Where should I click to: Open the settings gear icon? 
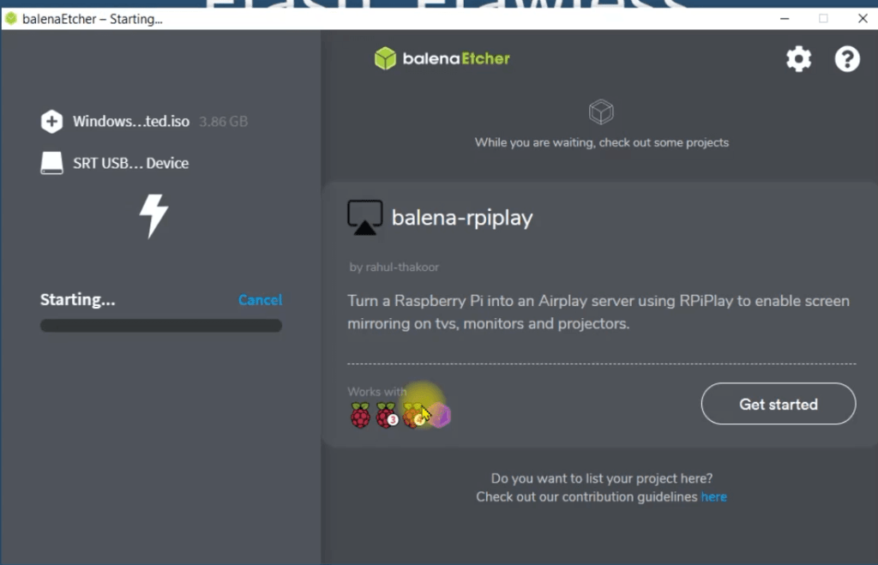[798, 59]
